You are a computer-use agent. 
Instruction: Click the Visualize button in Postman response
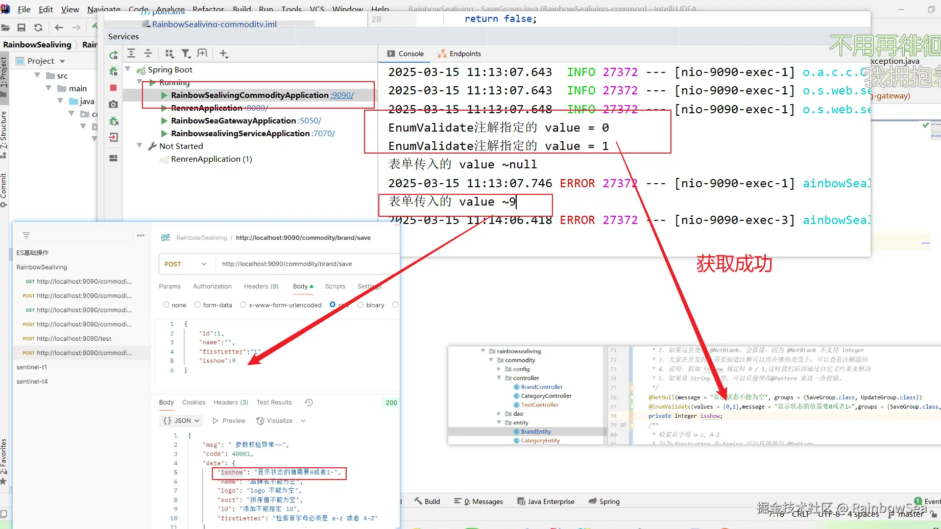[274, 421]
